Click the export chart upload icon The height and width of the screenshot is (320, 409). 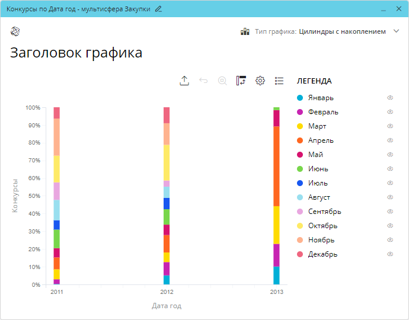coord(184,81)
